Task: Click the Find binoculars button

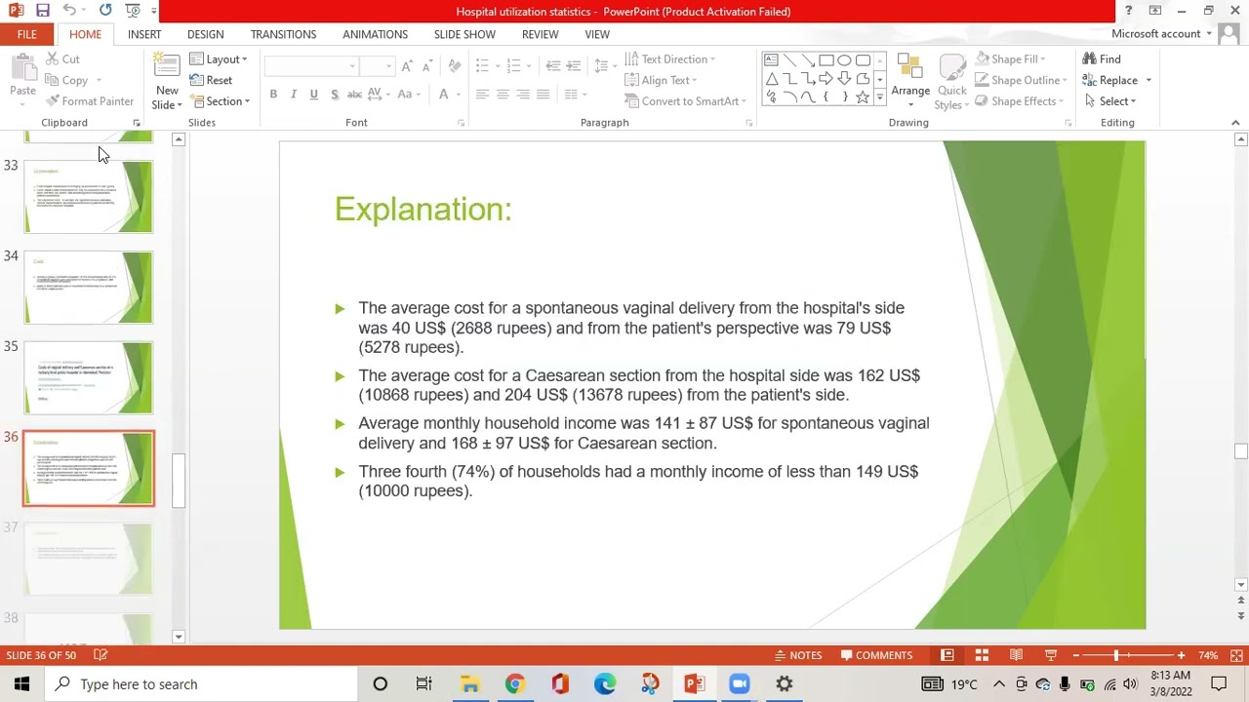Action: click(x=1102, y=59)
